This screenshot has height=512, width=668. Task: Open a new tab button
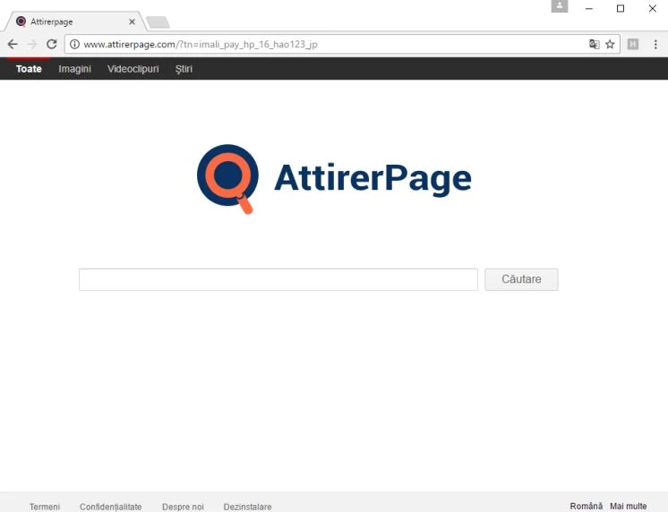tap(158, 22)
